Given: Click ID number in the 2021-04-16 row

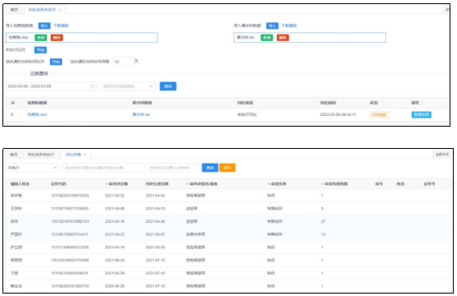Looking at the screenshot, I should pyautogui.click(x=70, y=221).
